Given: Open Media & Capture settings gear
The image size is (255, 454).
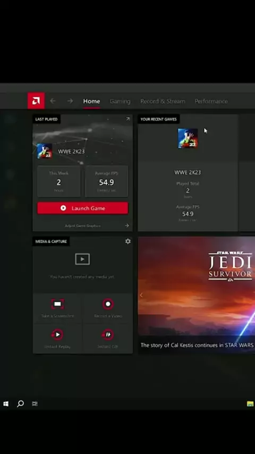Looking at the screenshot, I should [127, 241].
